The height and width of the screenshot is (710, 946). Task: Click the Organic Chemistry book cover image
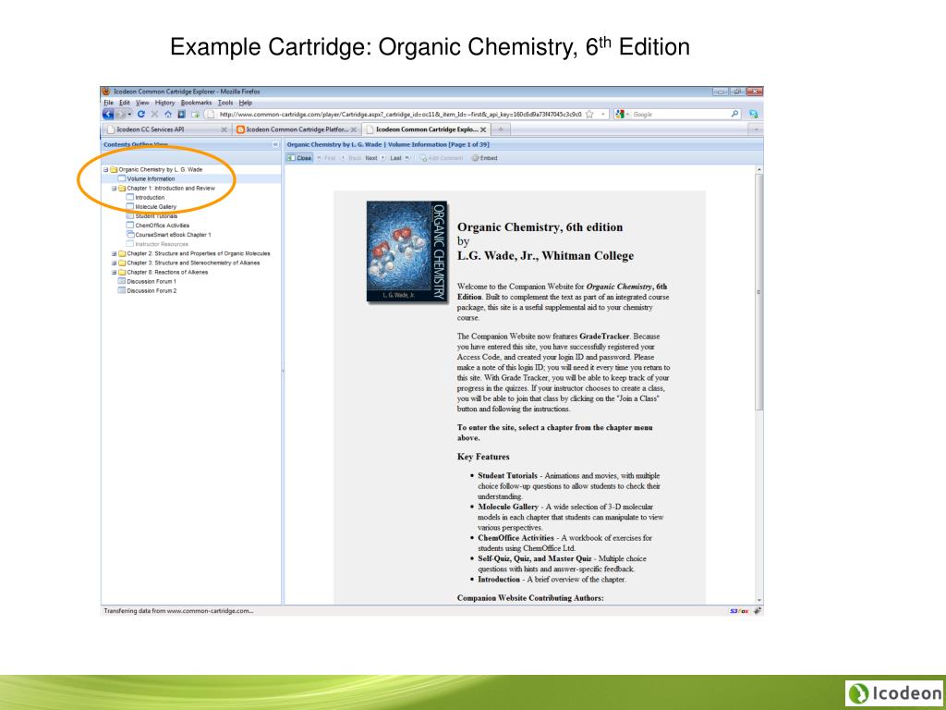407,251
